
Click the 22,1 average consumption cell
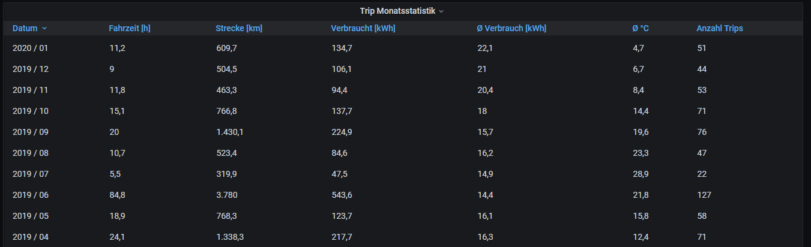click(484, 48)
